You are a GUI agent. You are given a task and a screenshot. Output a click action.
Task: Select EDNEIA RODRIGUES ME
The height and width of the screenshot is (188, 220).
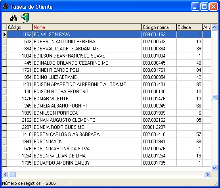87,127
